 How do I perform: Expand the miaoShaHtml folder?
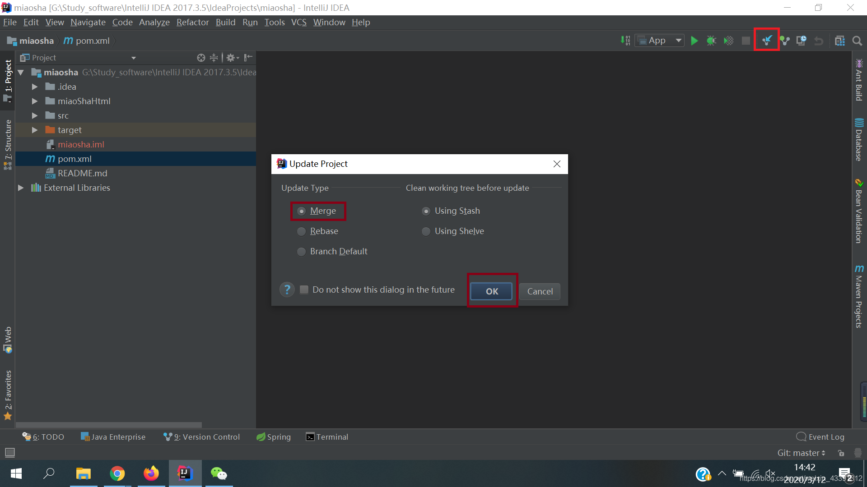point(35,101)
